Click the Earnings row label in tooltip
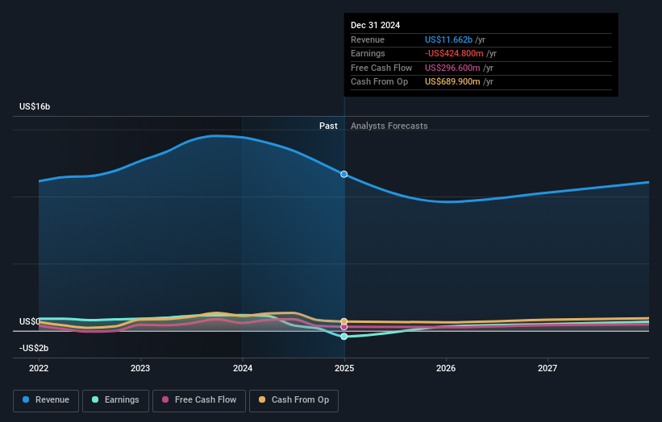The image size is (662, 422). pos(368,53)
